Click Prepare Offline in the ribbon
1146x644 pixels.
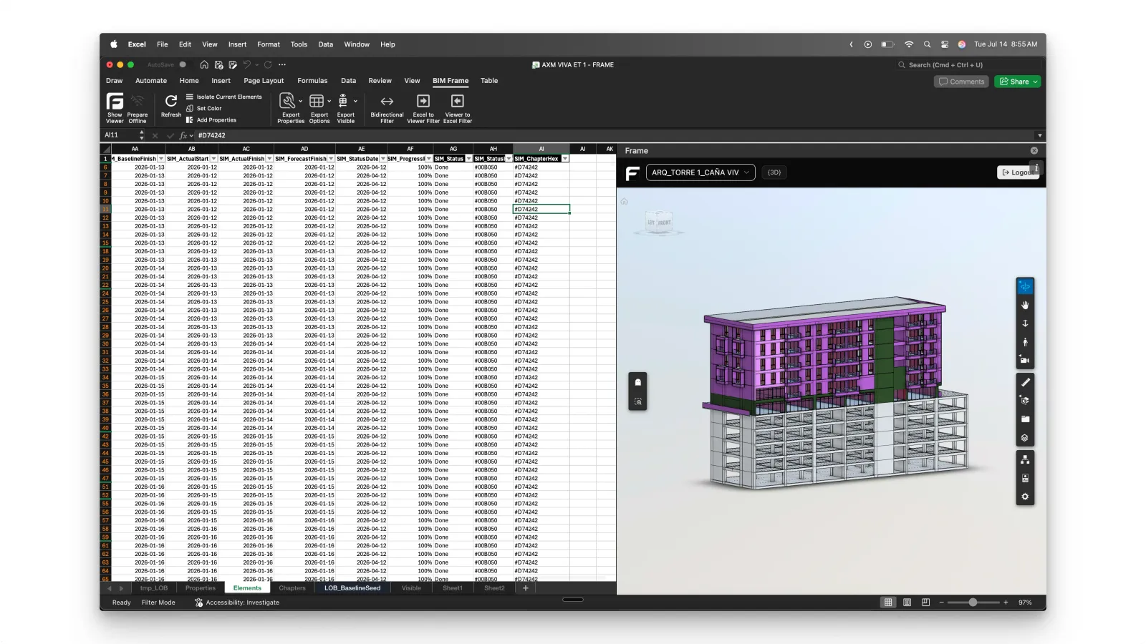tap(137, 107)
